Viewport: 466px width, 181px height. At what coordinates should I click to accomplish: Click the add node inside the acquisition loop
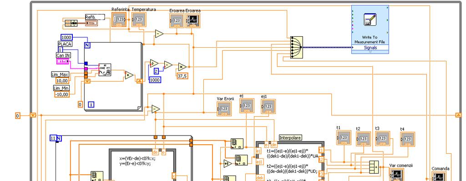coord(129,75)
